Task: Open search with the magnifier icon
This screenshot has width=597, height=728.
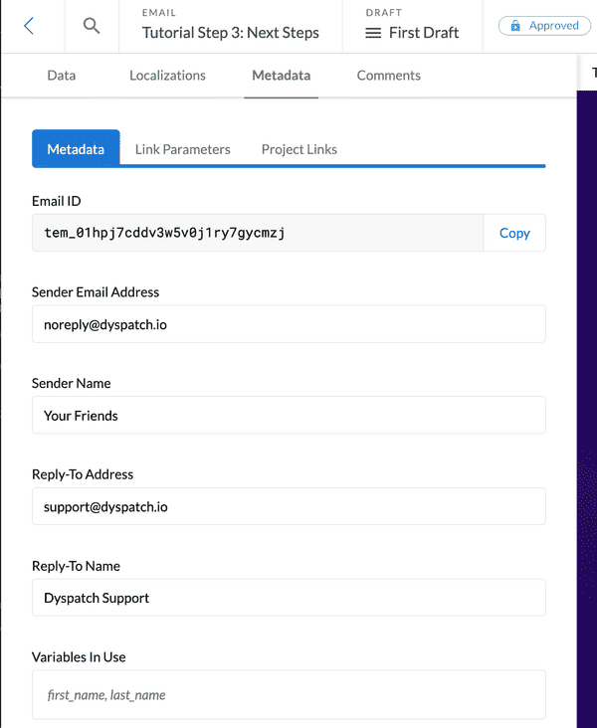Action: (92, 26)
